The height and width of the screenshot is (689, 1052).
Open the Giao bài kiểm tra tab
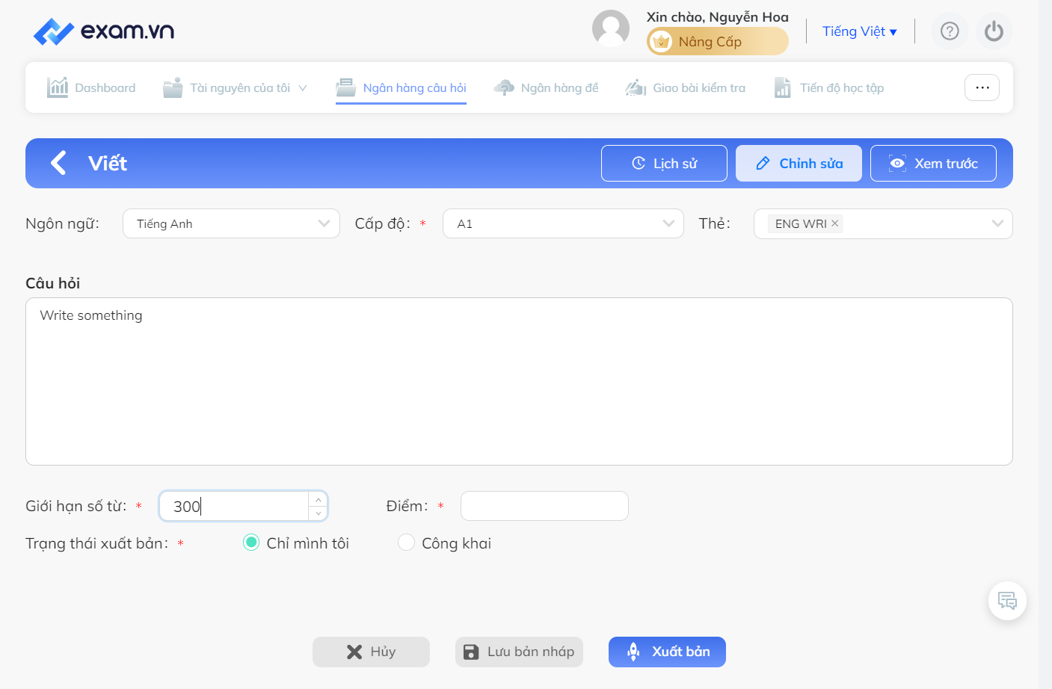[x=685, y=87]
